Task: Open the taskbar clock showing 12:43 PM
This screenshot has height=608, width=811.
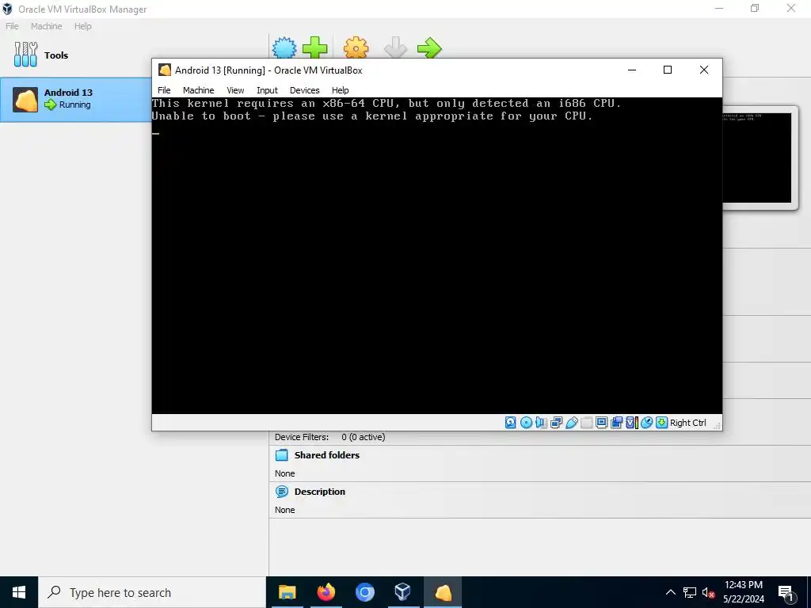Action: click(743, 592)
